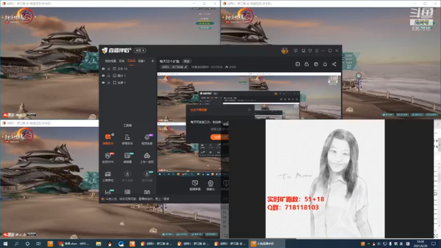
Task: Add screen capture source below the preview
Action: click(x=195, y=185)
